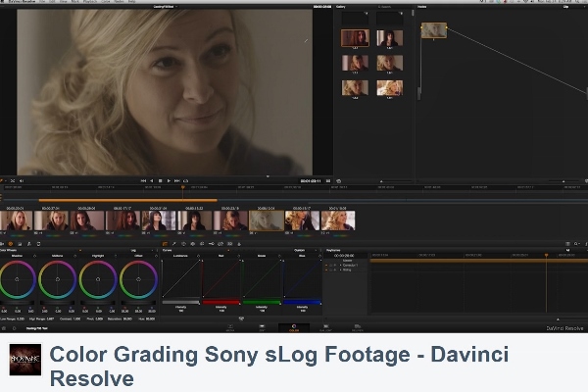588x392 pixels.
Task: Reset the Offset color wheel
Action: (x=156, y=256)
